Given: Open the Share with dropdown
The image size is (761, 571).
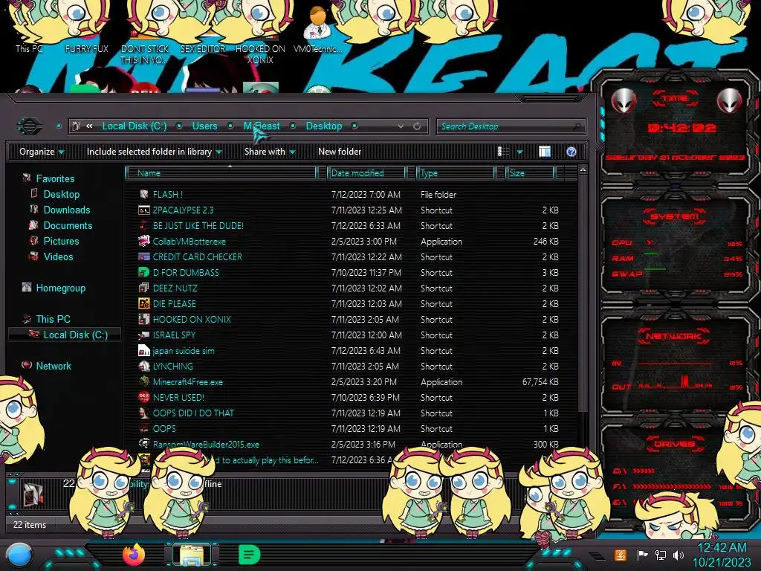Looking at the screenshot, I should [270, 152].
